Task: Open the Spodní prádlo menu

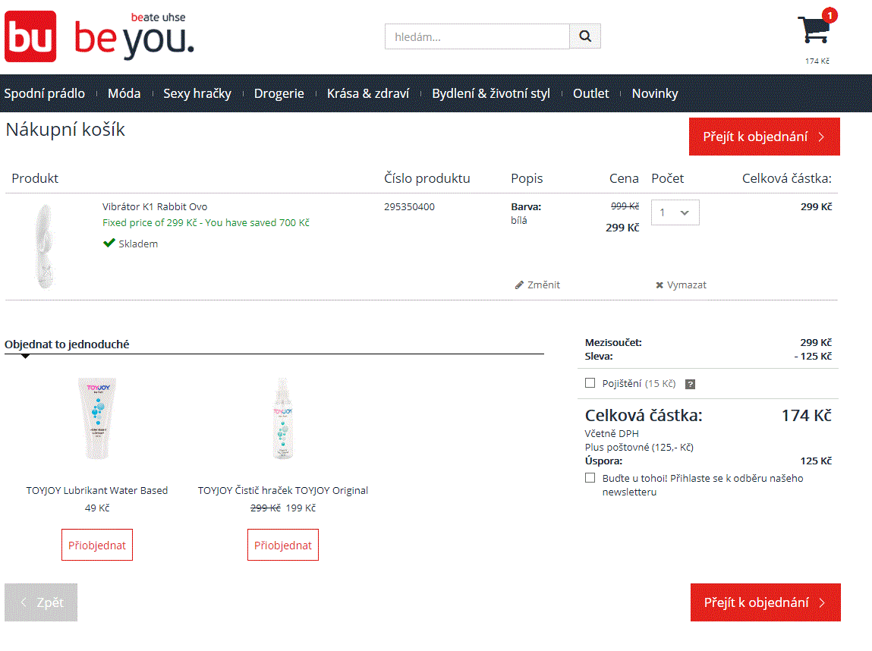Action: (x=45, y=93)
